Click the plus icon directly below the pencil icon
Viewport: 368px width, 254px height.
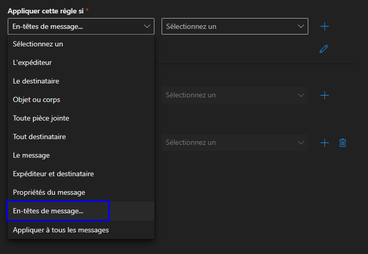tap(324, 95)
